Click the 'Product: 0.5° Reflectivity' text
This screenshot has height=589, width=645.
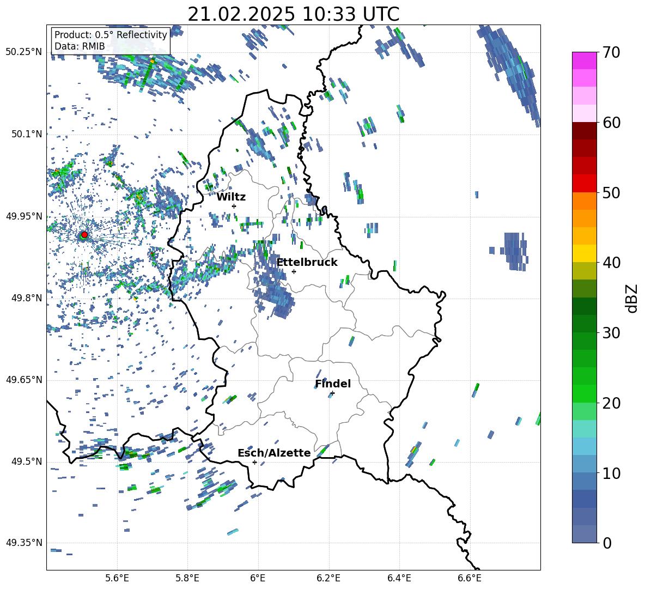(x=111, y=34)
